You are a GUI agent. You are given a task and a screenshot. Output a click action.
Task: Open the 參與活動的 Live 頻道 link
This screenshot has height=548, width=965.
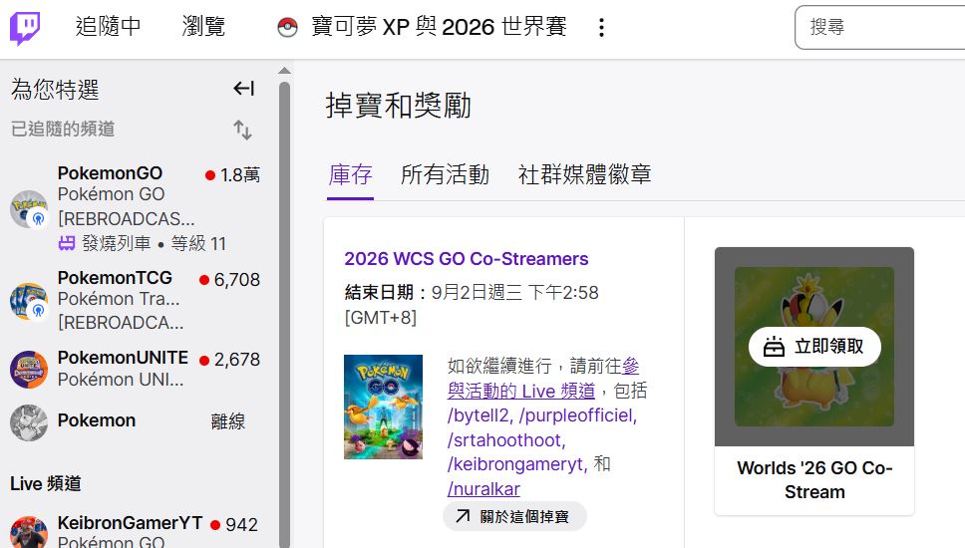point(521,391)
